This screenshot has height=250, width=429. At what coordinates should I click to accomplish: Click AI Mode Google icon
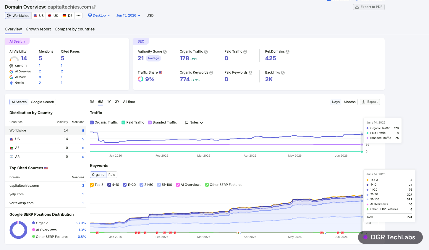coord(11,77)
